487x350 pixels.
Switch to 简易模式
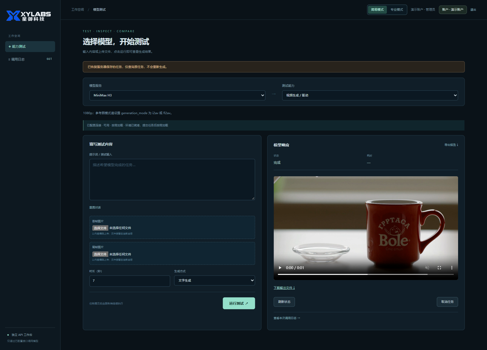[x=377, y=10]
